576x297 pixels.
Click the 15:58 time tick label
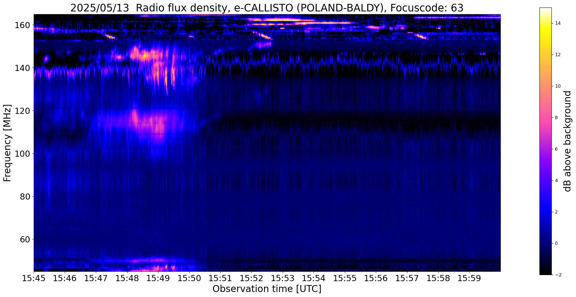point(438,278)
